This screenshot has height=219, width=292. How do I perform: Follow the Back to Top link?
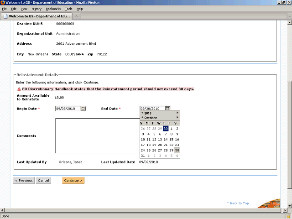[x=238, y=203]
